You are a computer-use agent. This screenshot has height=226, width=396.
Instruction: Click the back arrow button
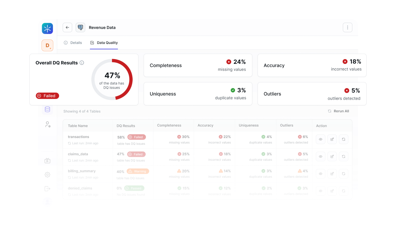(67, 27)
